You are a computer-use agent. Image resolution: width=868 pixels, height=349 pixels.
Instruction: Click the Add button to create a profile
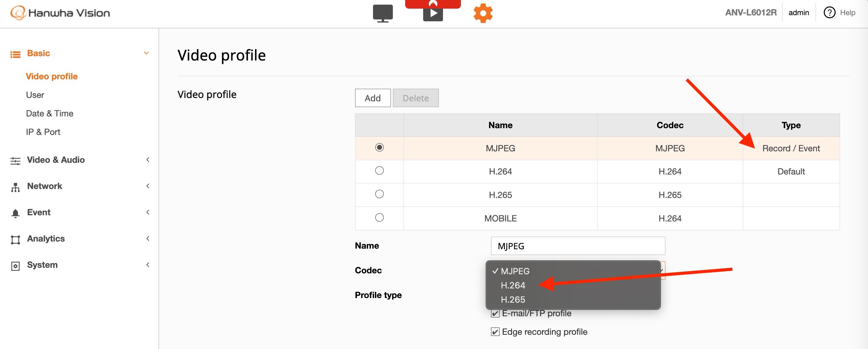(x=373, y=98)
